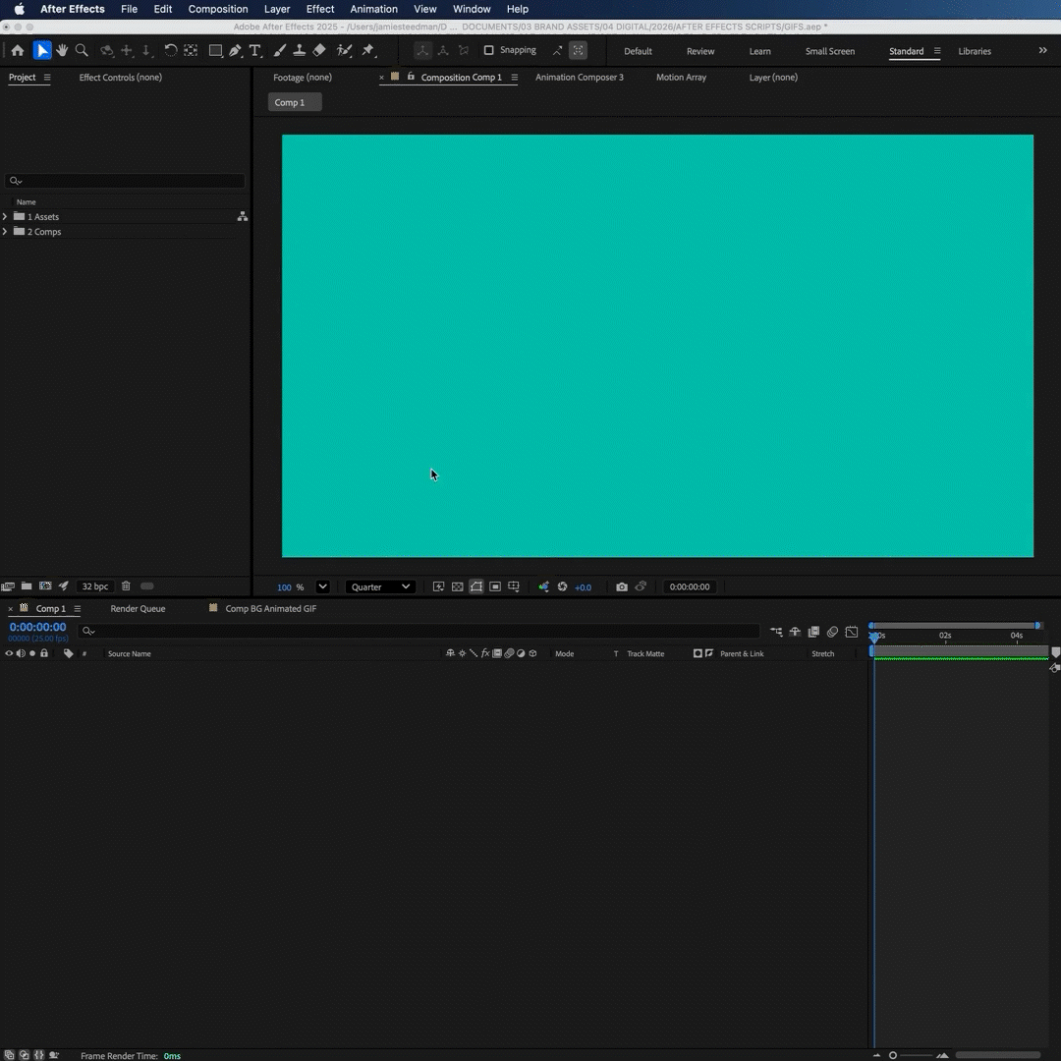Click the Take Snapshot camera icon
The height and width of the screenshot is (1061, 1061).
click(x=622, y=586)
